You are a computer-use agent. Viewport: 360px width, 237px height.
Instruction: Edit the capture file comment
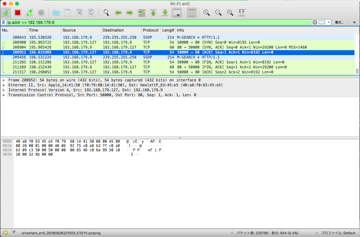tap(12, 233)
